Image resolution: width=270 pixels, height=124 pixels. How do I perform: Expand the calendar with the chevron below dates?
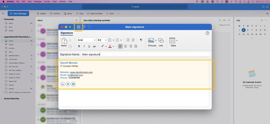(252, 38)
